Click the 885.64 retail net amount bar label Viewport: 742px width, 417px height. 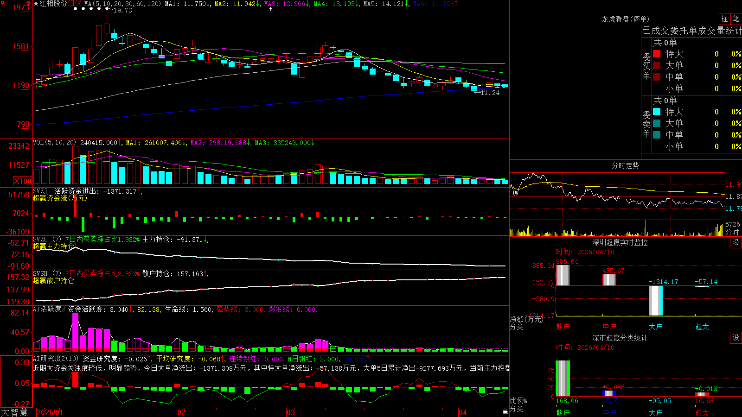567,261
